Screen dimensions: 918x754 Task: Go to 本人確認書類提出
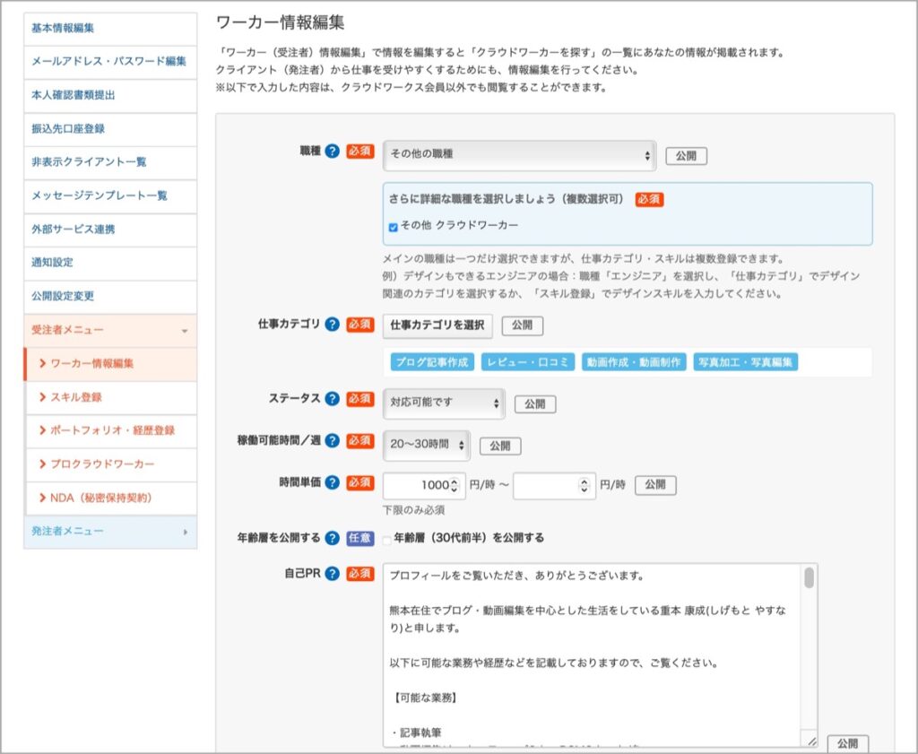[110, 95]
